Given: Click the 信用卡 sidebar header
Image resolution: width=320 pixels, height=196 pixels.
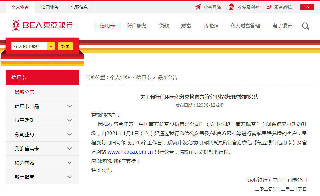Looking at the screenshot, I should [42, 77].
